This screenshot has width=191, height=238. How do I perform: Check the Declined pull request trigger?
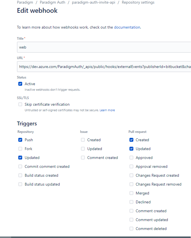(x=131, y=202)
